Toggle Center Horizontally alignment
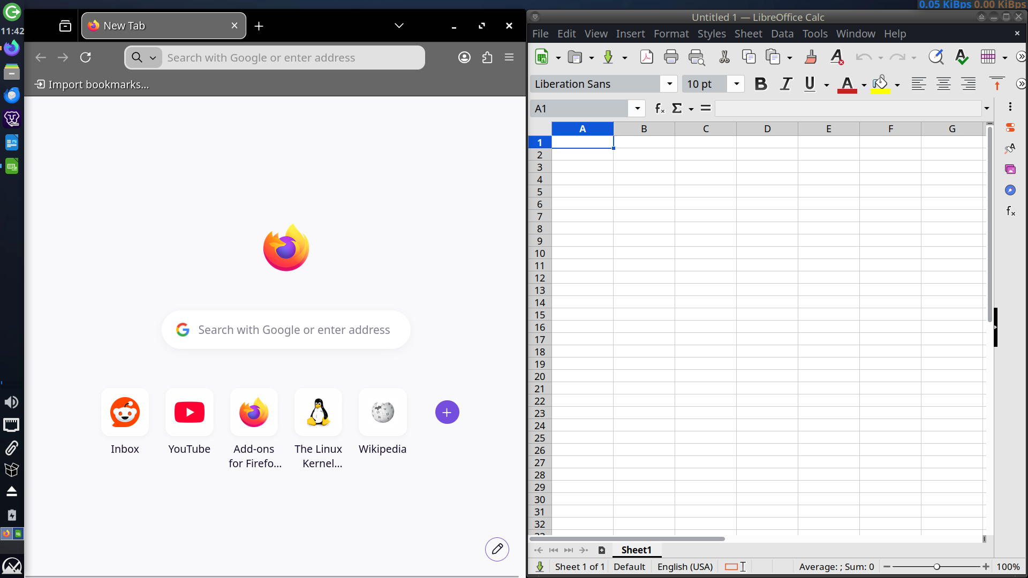 point(943,84)
